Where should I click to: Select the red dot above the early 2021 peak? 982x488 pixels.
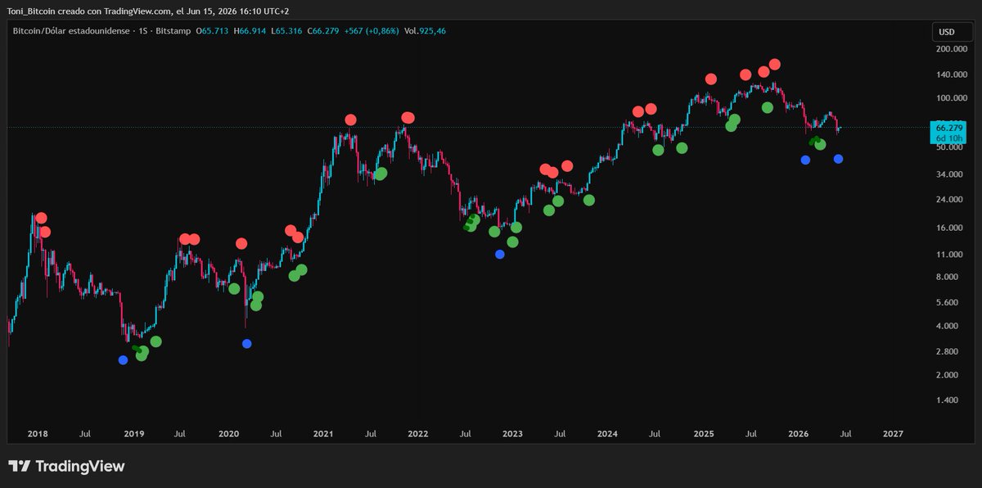(x=351, y=120)
